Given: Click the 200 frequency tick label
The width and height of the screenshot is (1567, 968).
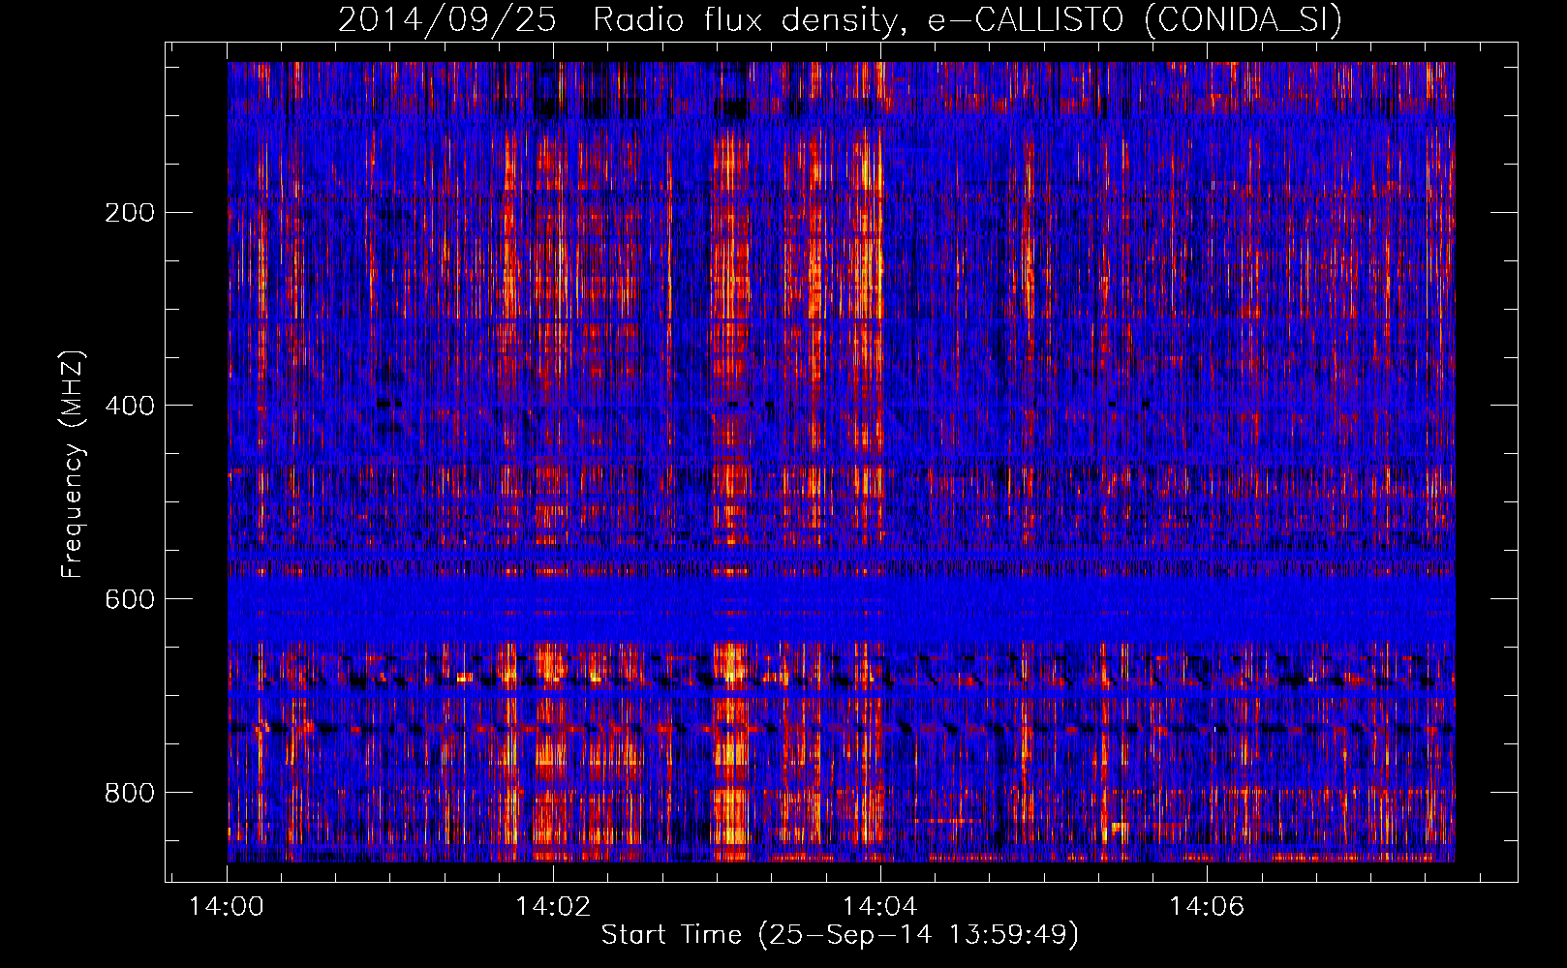Looking at the screenshot, I should pos(130,212).
